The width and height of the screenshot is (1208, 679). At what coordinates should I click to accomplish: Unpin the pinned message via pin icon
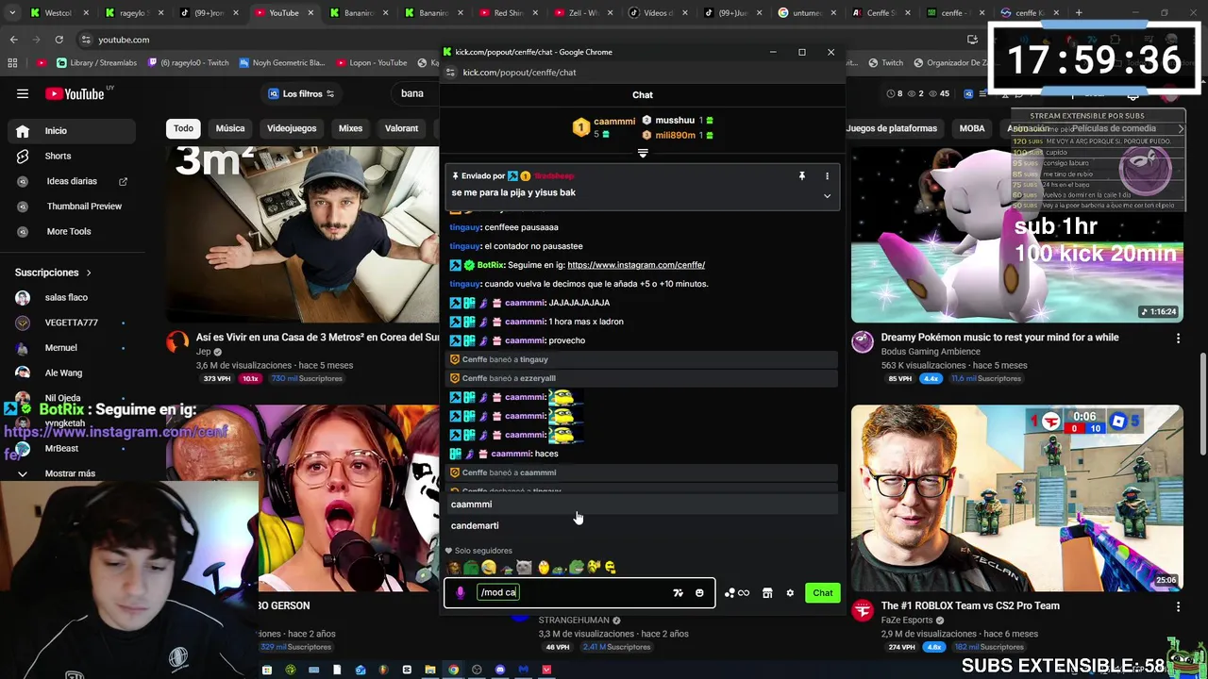(x=801, y=176)
